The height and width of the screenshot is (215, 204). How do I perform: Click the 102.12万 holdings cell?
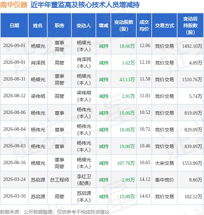pos(193,197)
